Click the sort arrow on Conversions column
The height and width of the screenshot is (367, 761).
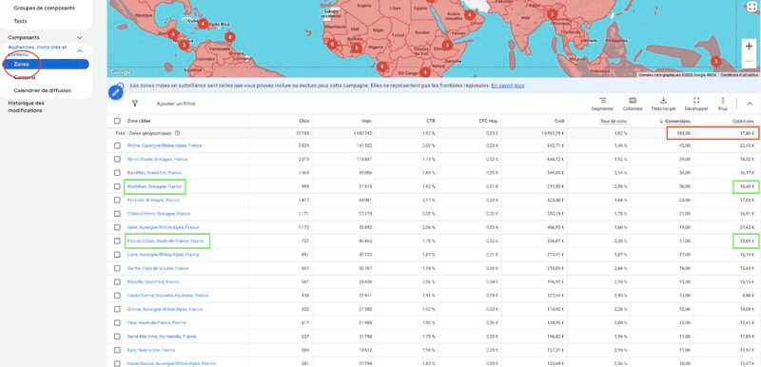[661, 121]
